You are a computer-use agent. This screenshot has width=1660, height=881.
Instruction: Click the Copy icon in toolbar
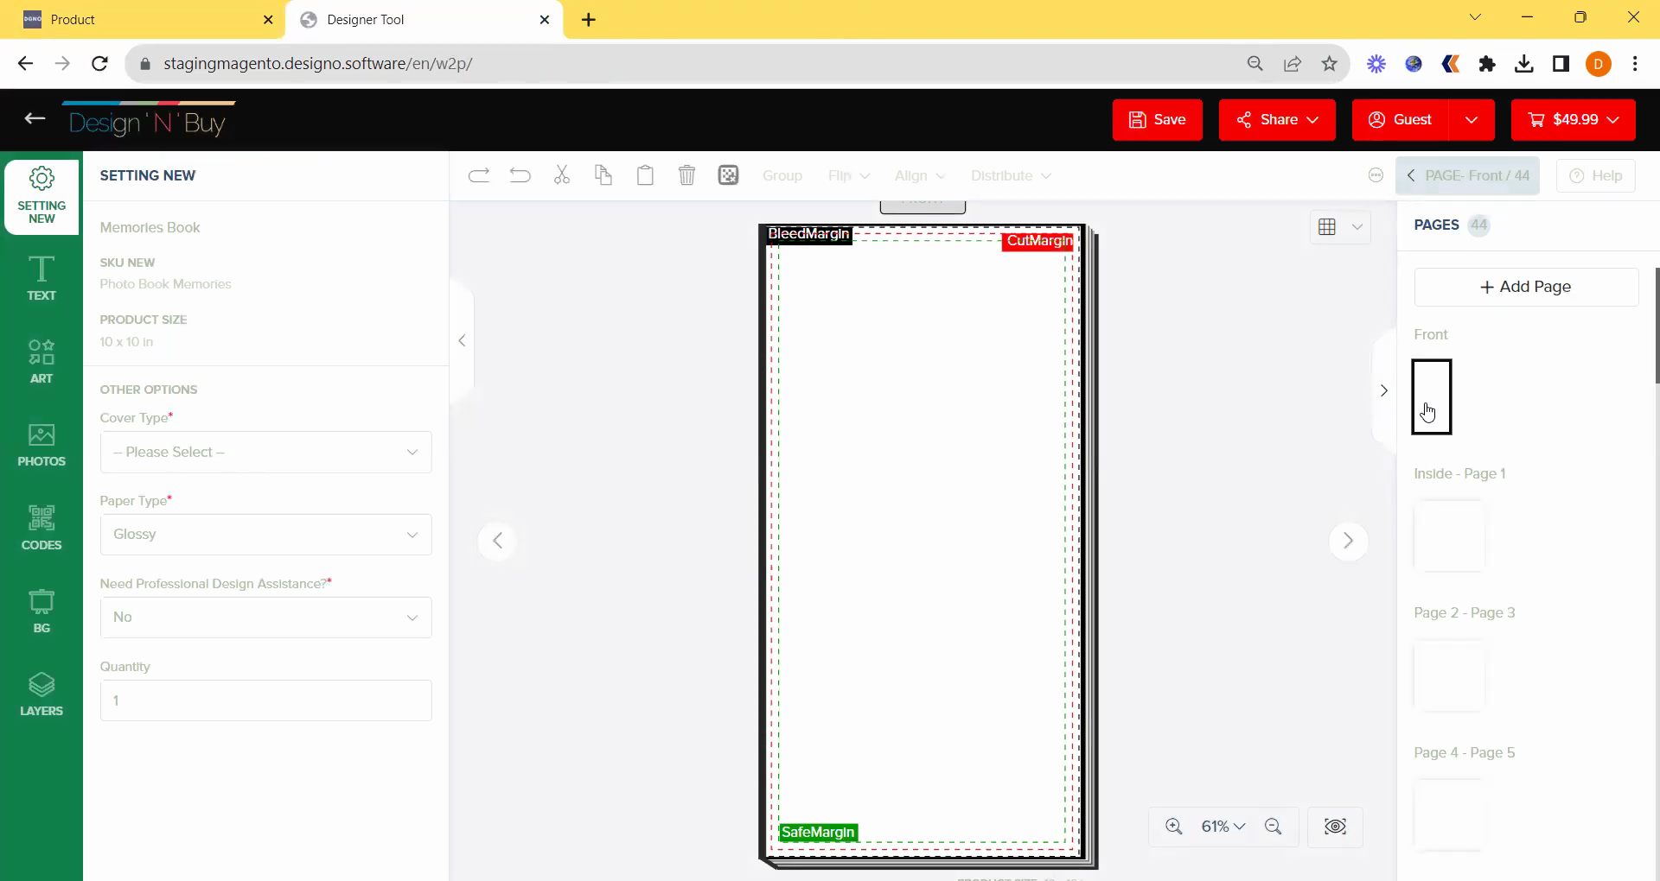point(603,175)
